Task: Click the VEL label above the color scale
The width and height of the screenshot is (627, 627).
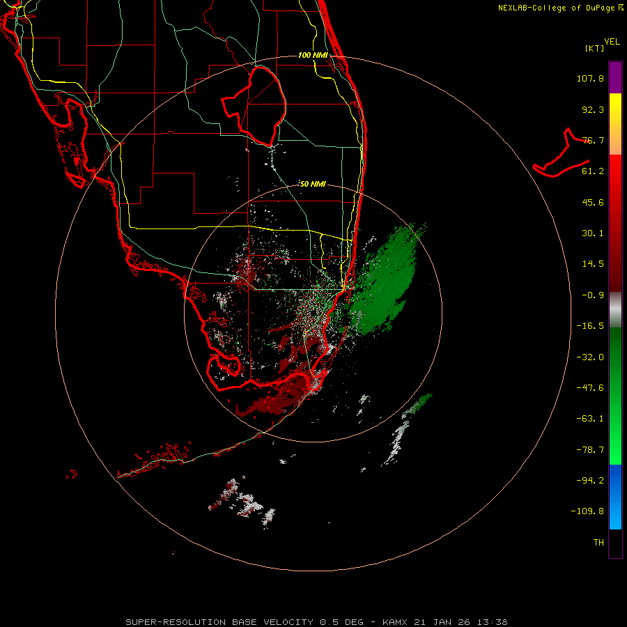Action: [x=612, y=42]
